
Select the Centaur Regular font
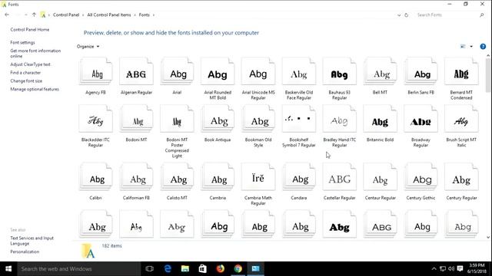coord(381,177)
